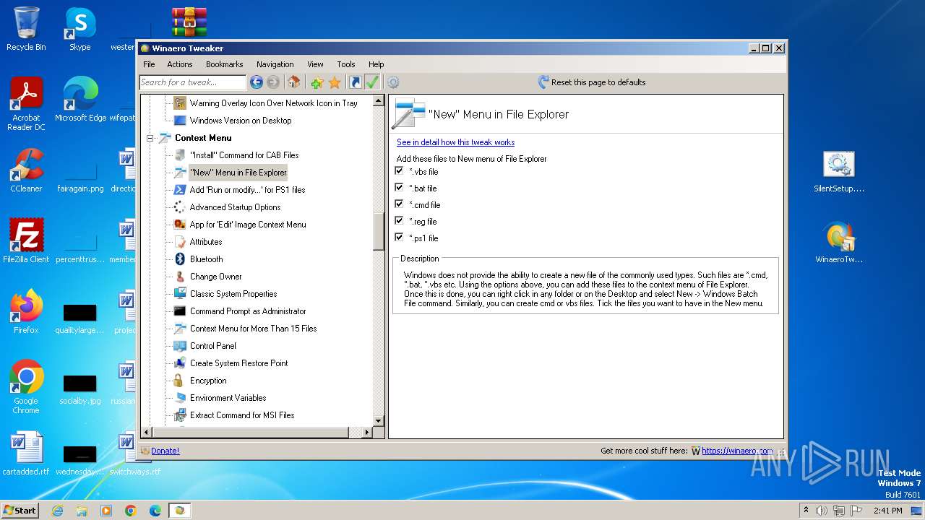Click the taskbar clock showing 2:41 PM
925x520 pixels.
tap(887, 511)
